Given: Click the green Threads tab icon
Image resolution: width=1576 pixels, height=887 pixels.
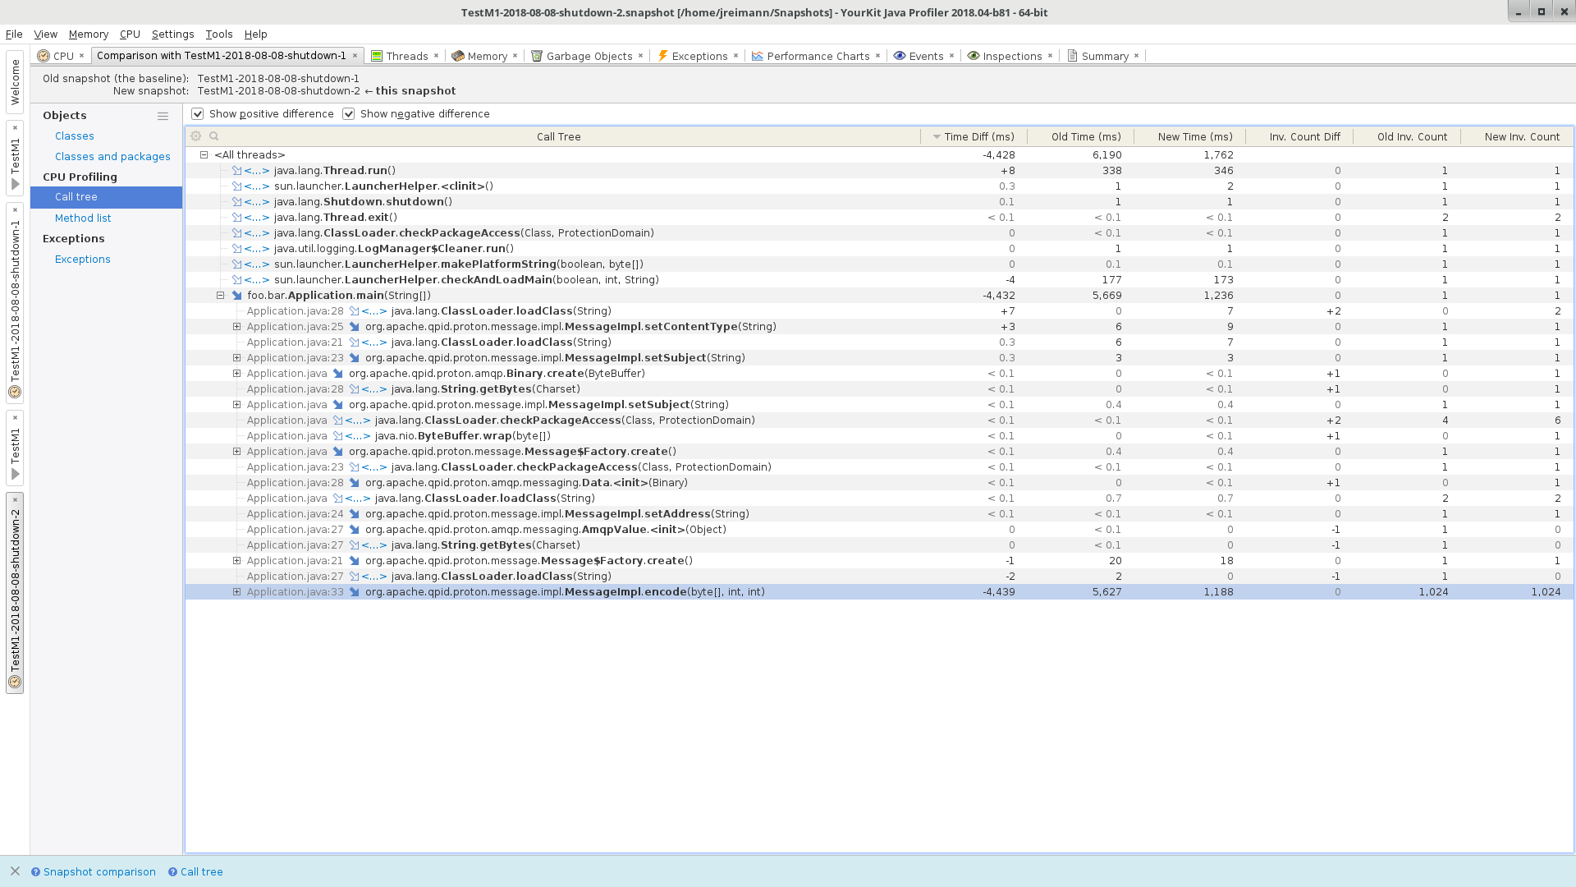Looking at the screenshot, I should point(377,56).
